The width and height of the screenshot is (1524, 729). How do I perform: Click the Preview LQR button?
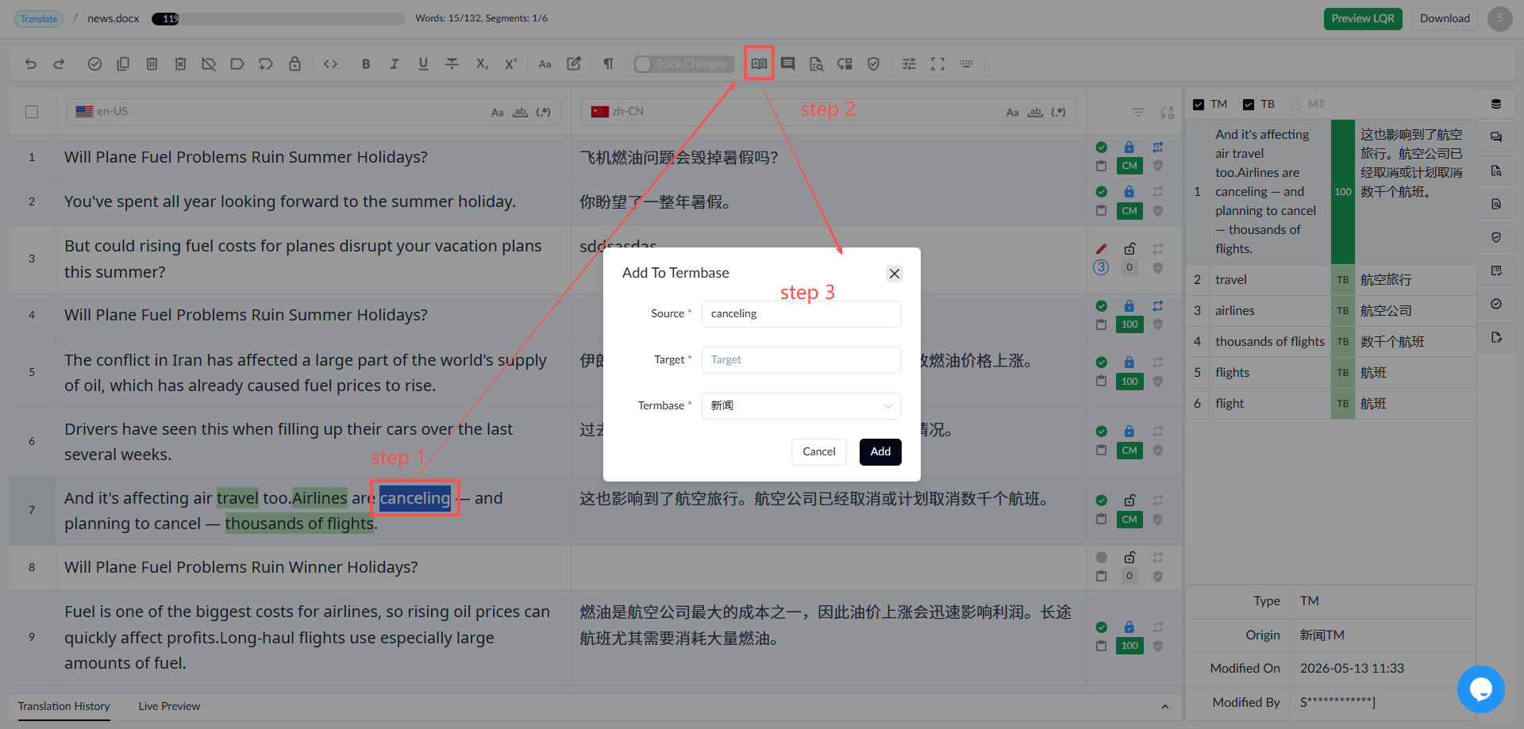click(1363, 18)
